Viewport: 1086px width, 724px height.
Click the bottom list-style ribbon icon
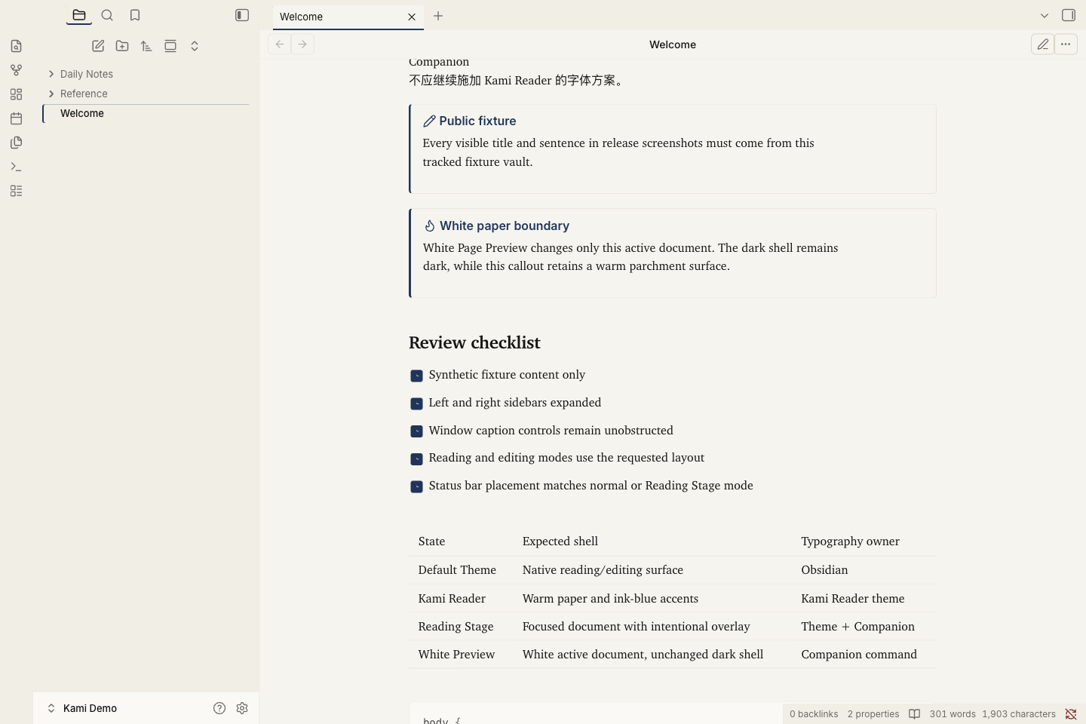click(17, 191)
